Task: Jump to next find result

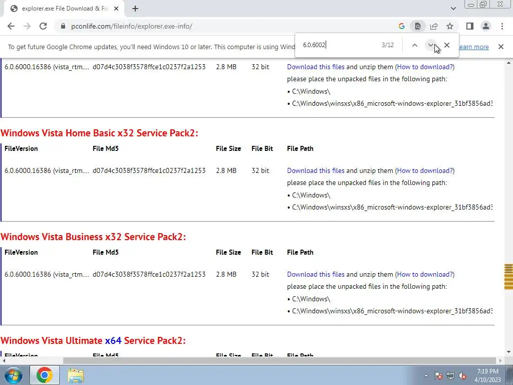Action: pos(430,45)
